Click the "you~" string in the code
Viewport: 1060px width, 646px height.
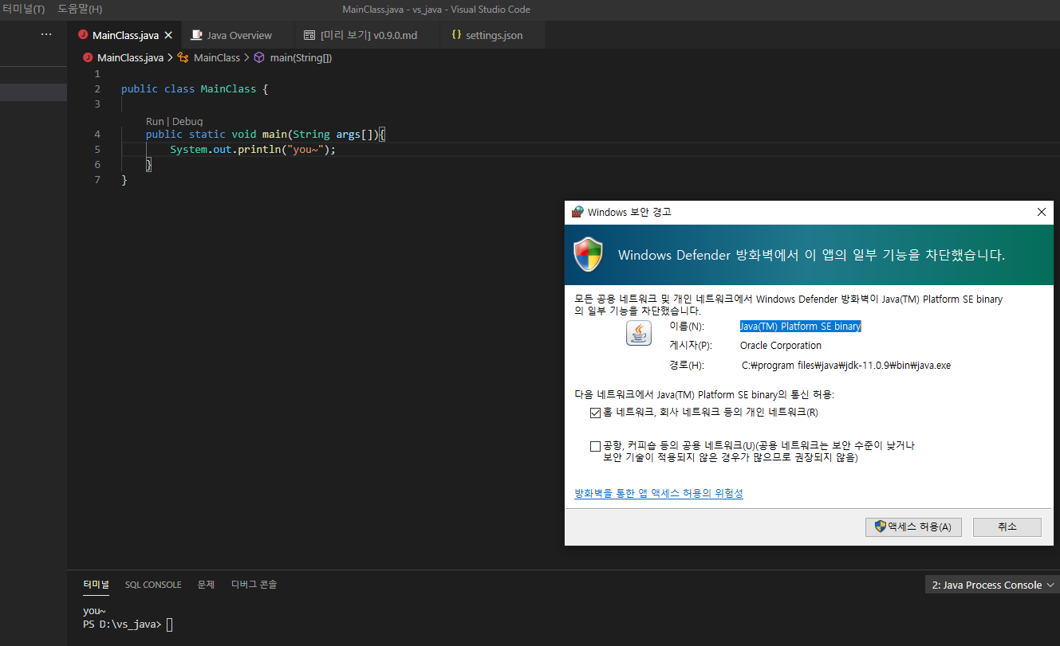305,149
